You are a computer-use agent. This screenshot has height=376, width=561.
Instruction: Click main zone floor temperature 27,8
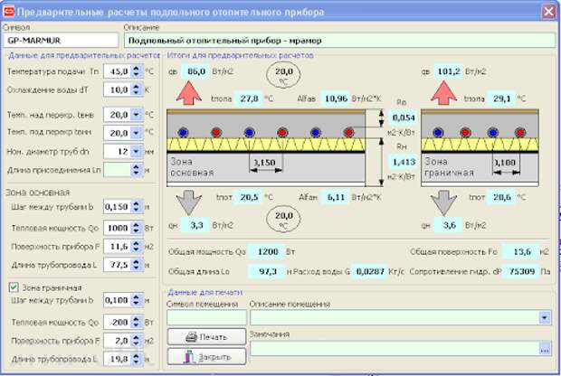click(x=249, y=99)
